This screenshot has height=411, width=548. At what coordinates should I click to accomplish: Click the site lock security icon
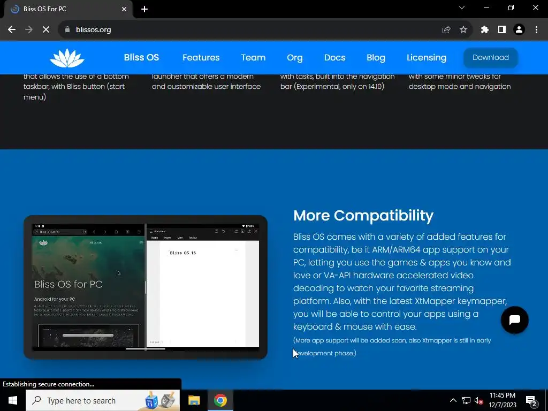(67, 30)
